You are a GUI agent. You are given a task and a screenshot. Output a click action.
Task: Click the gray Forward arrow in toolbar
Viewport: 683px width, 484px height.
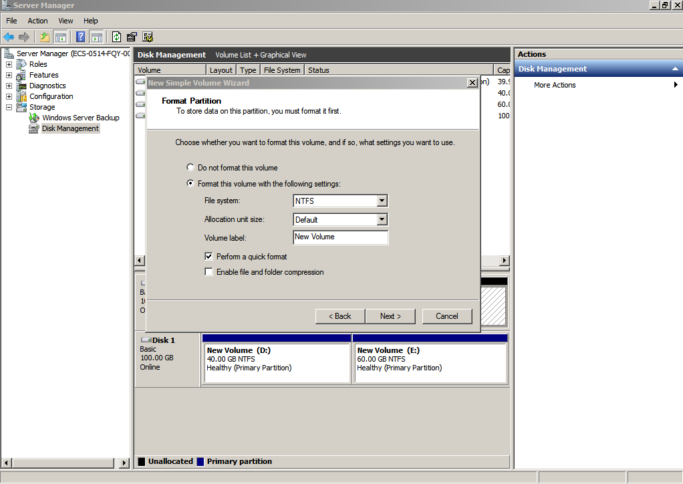pos(24,37)
